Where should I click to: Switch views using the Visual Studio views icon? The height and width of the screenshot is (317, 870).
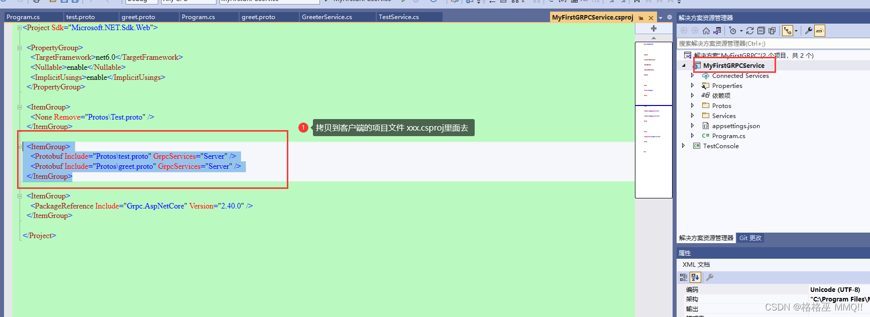(x=717, y=31)
